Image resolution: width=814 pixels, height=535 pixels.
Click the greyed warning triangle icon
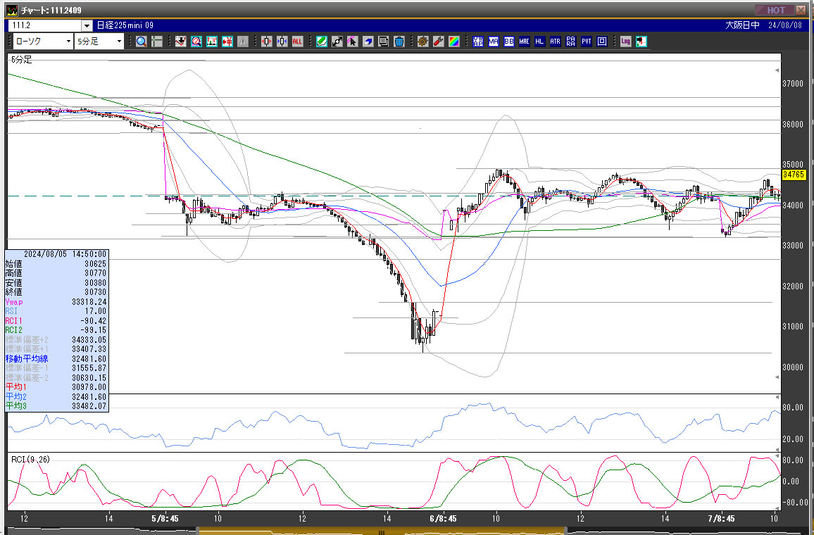point(243,42)
